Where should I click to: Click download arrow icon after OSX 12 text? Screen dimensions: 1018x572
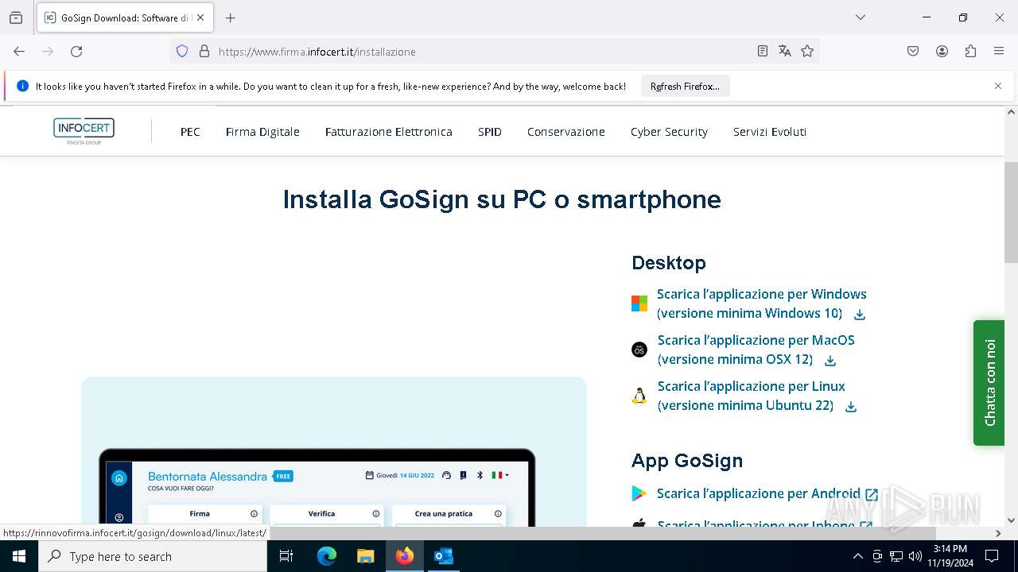click(x=830, y=361)
